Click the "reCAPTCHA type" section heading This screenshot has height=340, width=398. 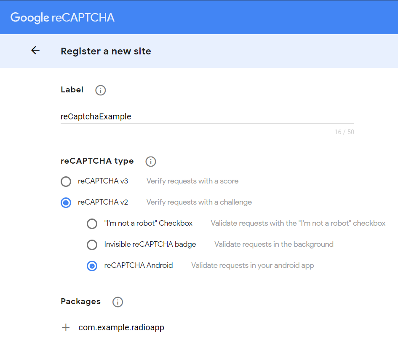(97, 161)
